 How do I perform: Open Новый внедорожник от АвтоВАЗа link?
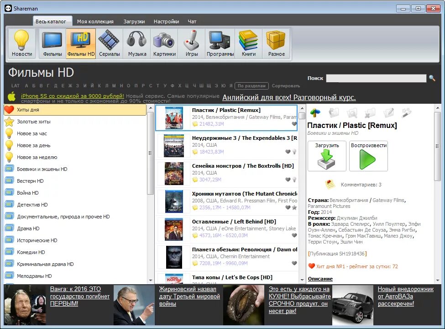[406, 296]
